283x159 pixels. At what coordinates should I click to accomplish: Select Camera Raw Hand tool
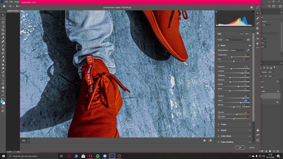tap(257, 130)
